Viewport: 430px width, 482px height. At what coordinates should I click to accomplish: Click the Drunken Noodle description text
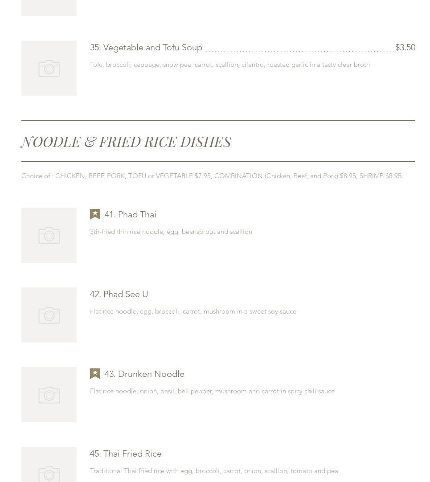coord(212,391)
